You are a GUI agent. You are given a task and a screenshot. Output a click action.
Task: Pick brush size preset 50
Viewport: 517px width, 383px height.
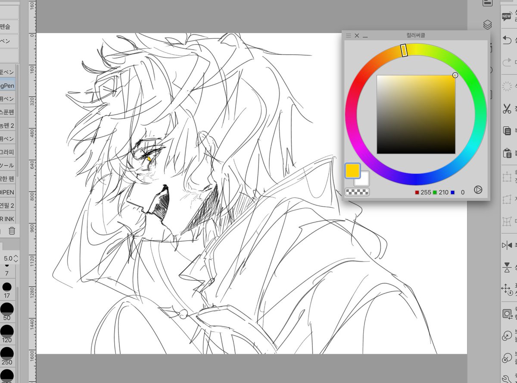click(7, 312)
